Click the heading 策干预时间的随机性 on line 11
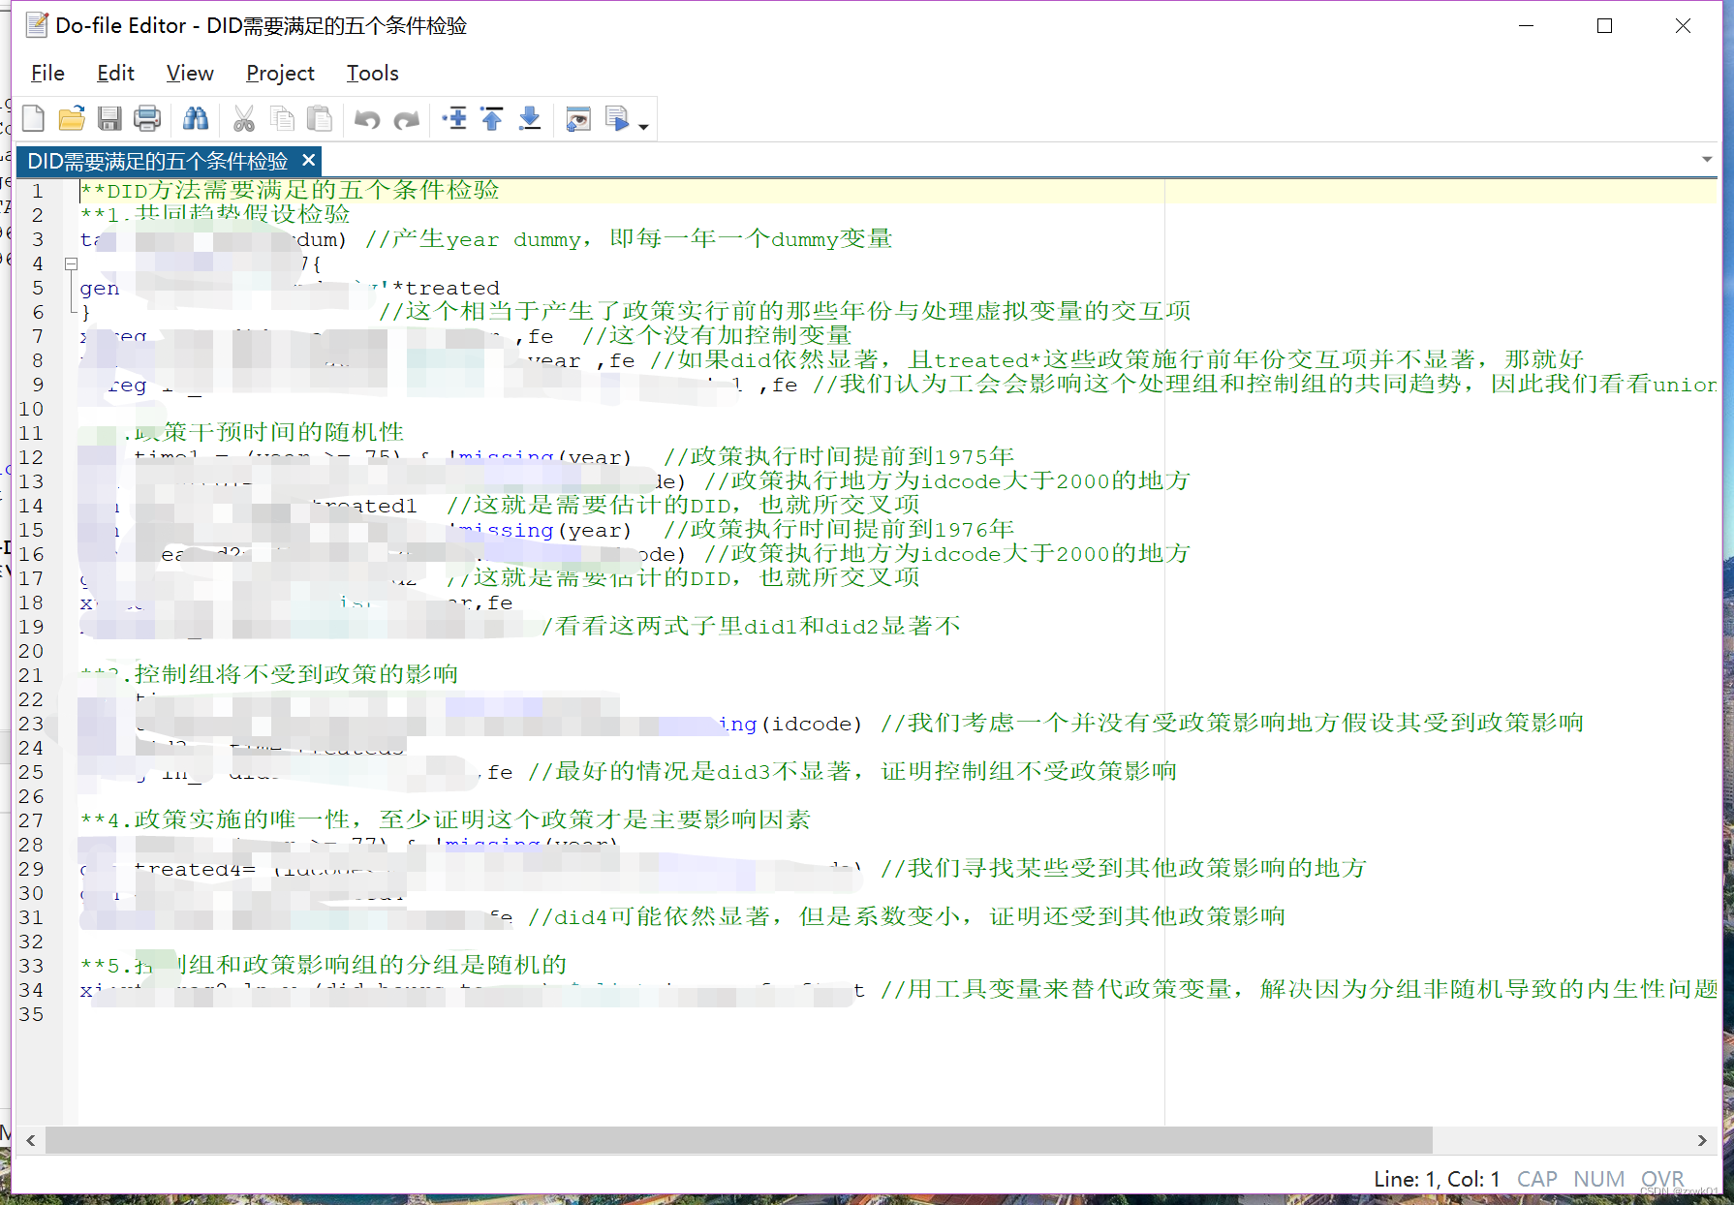The width and height of the screenshot is (1734, 1205). point(270,432)
